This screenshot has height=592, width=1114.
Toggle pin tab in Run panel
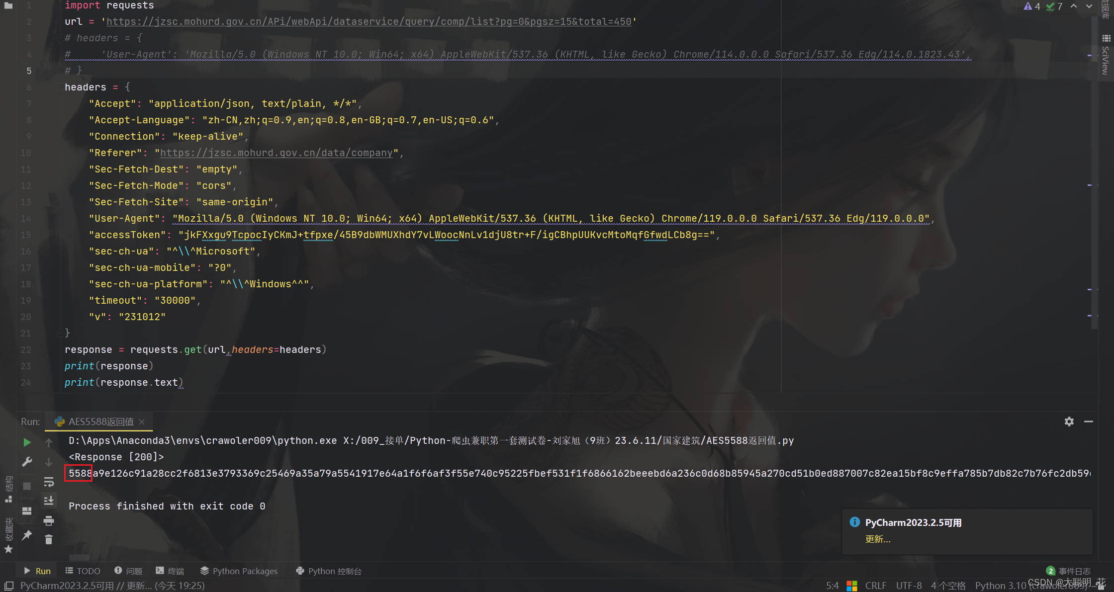pos(27,535)
